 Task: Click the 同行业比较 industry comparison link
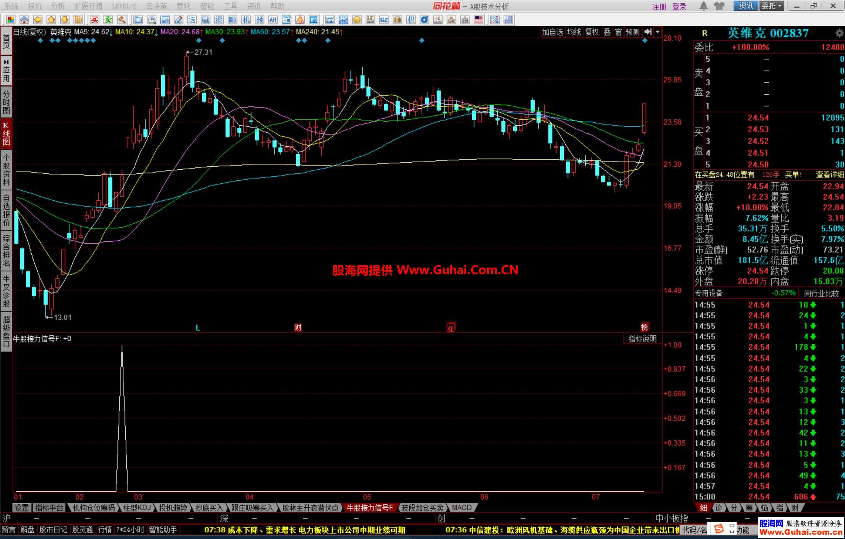click(822, 293)
